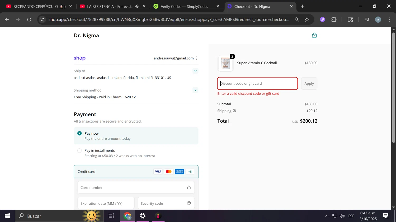Click the Dr. Nigma store name
Viewport: 396px width, 222px height.
[86, 36]
